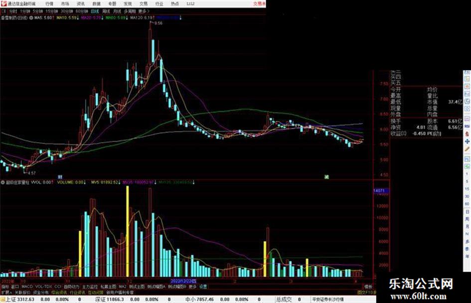
Task: Switch chart to 60分钟 period
Action: pos(82,11)
